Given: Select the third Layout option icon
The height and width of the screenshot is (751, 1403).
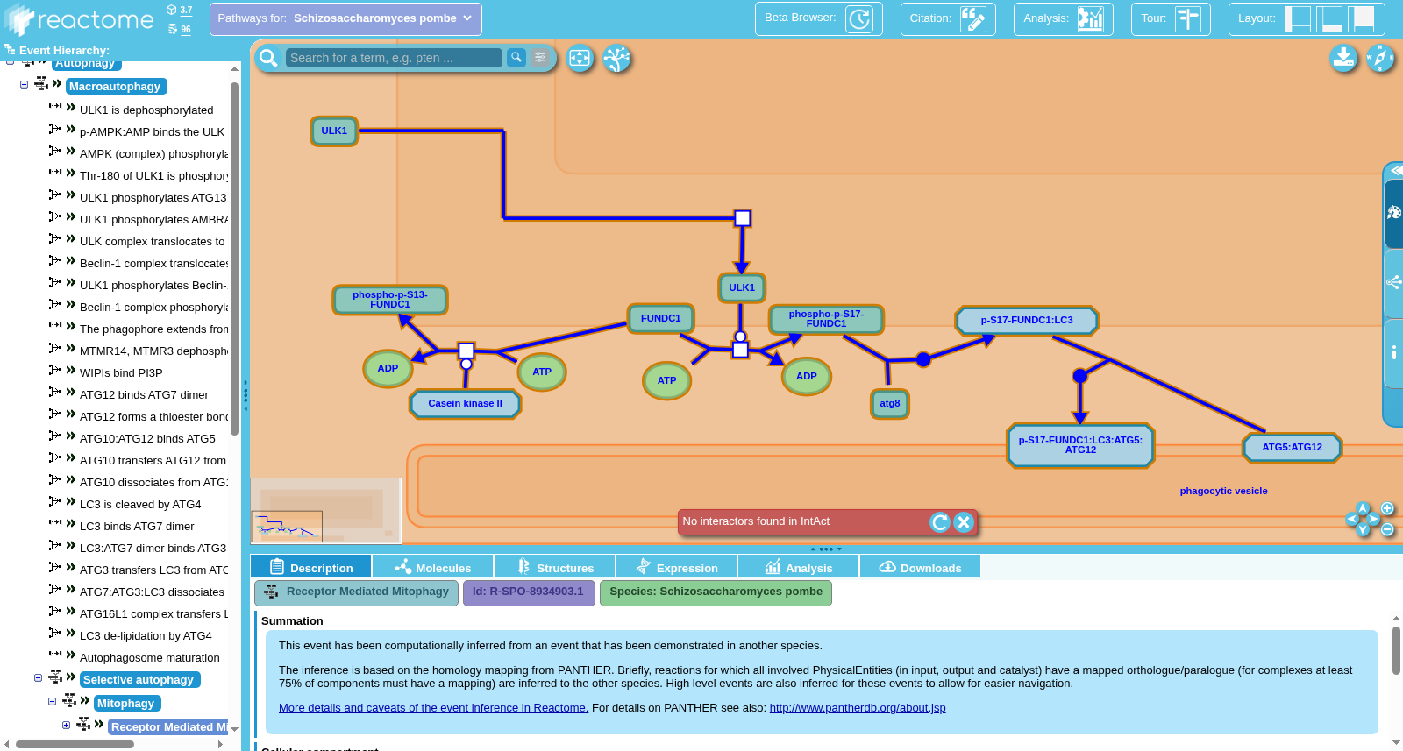Looking at the screenshot, I should (x=1362, y=18).
